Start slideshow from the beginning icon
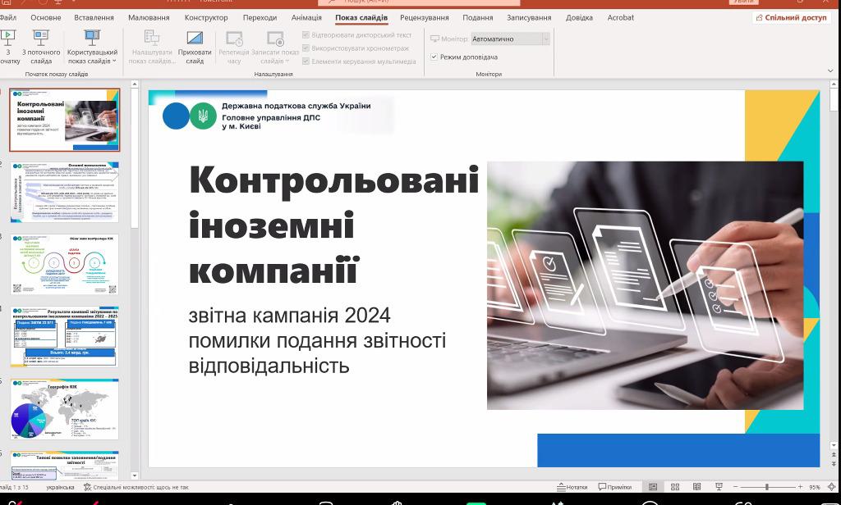The image size is (841, 505). 7,38
